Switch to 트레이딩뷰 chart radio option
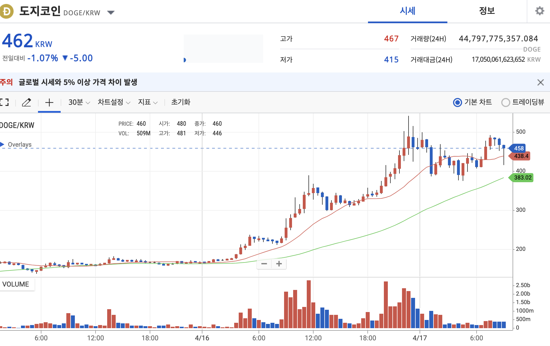Image resolution: width=550 pixels, height=346 pixels. [505, 102]
